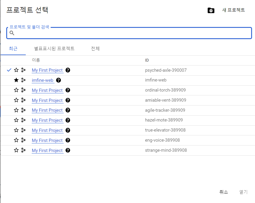255x203 pixels.
Task: Open My First Project link for psyched-axle-390007
Action: point(47,70)
